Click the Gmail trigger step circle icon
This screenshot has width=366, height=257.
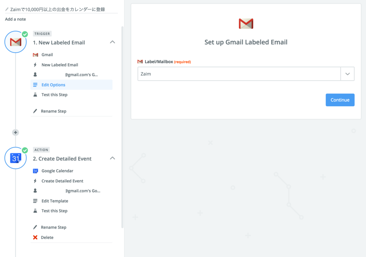pos(16,42)
